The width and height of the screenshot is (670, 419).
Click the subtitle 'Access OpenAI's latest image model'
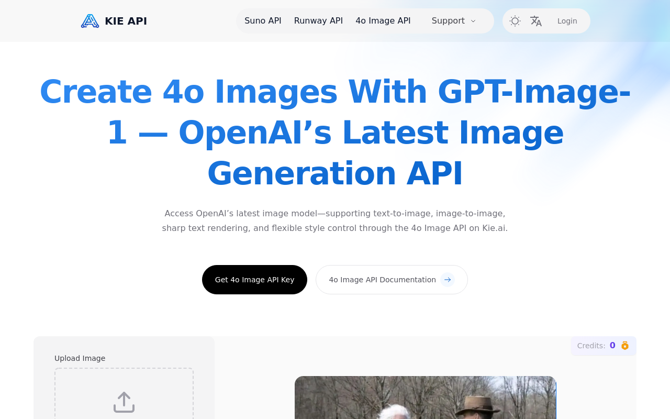click(x=335, y=221)
